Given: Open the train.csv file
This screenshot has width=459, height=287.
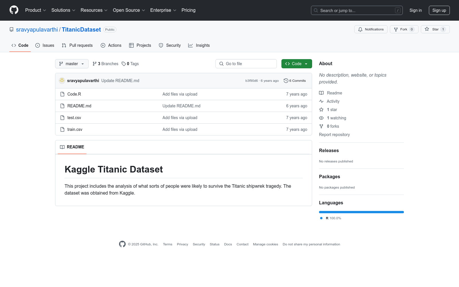Looking at the screenshot, I should coord(75,129).
